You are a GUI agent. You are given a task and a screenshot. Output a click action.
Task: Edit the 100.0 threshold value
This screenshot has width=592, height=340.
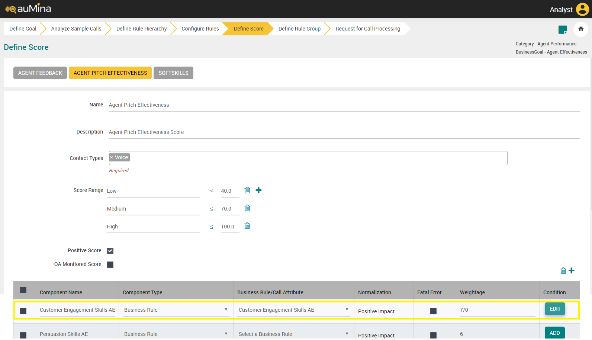point(230,227)
